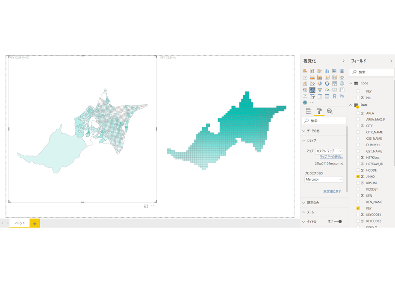Select the R script visual
The image size is (395, 282).
(335, 96)
